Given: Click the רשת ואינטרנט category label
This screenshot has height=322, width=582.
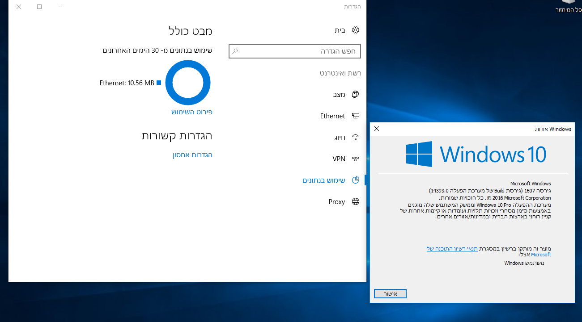Looking at the screenshot, I should [x=340, y=73].
